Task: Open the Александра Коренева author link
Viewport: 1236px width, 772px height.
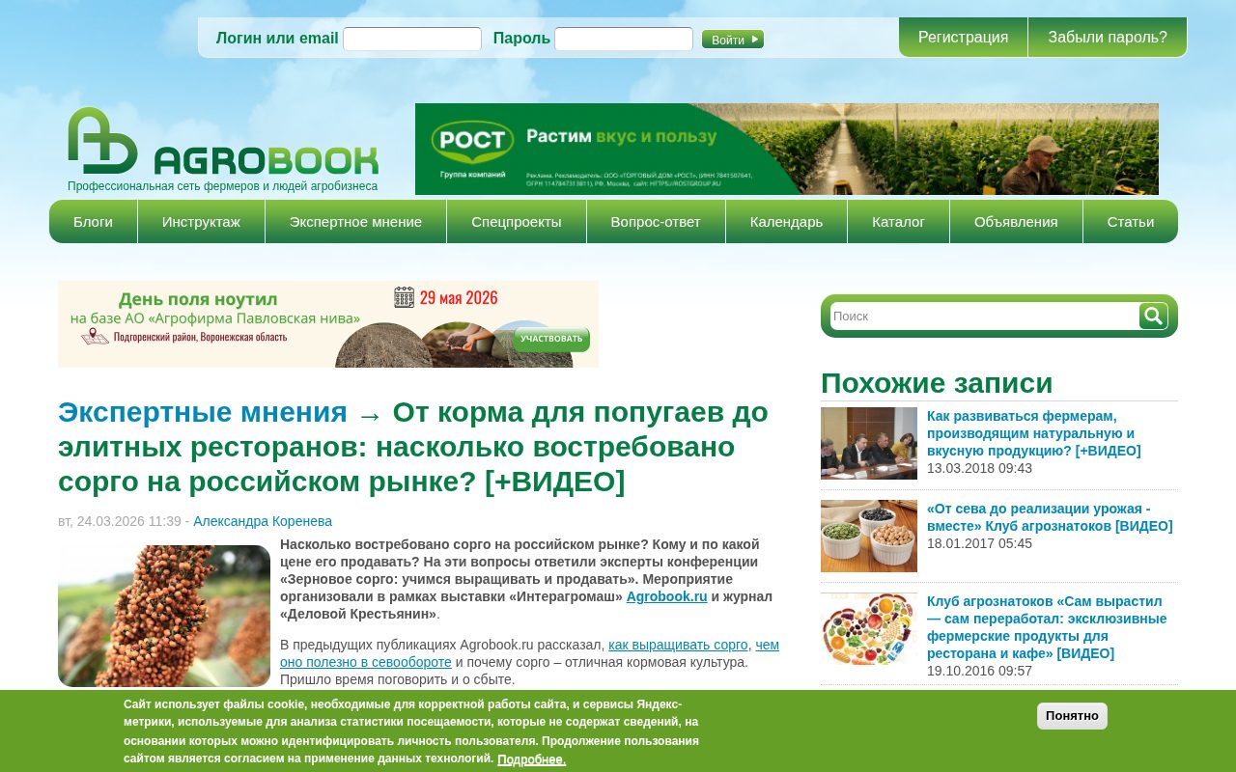Action: pos(262,520)
